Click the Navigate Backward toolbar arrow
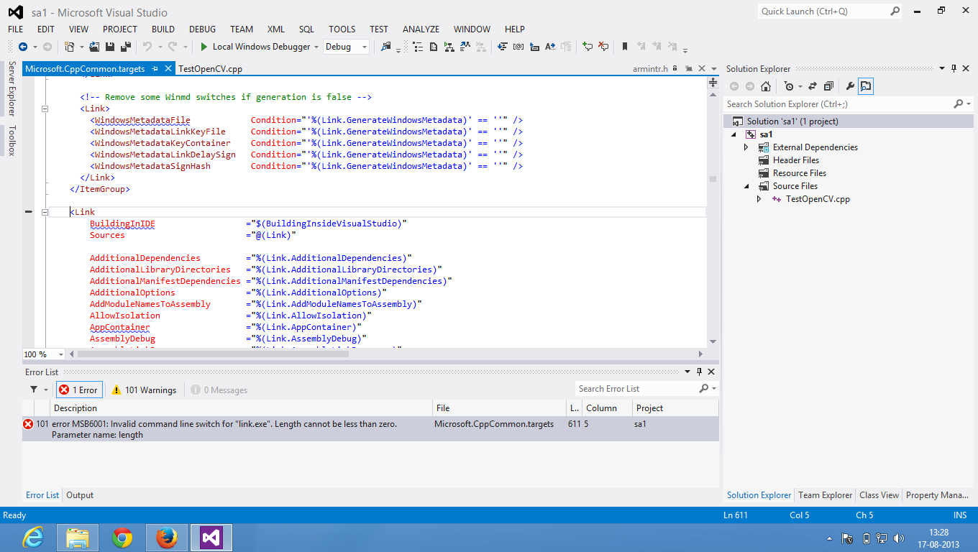Screen dimensions: 978x552 (x=23, y=47)
